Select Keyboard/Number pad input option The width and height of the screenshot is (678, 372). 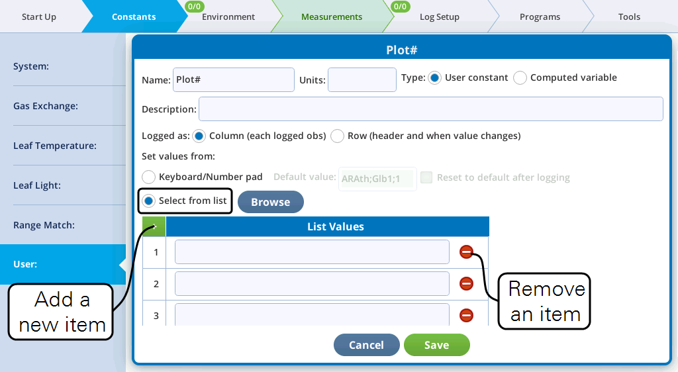click(x=148, y=177)
